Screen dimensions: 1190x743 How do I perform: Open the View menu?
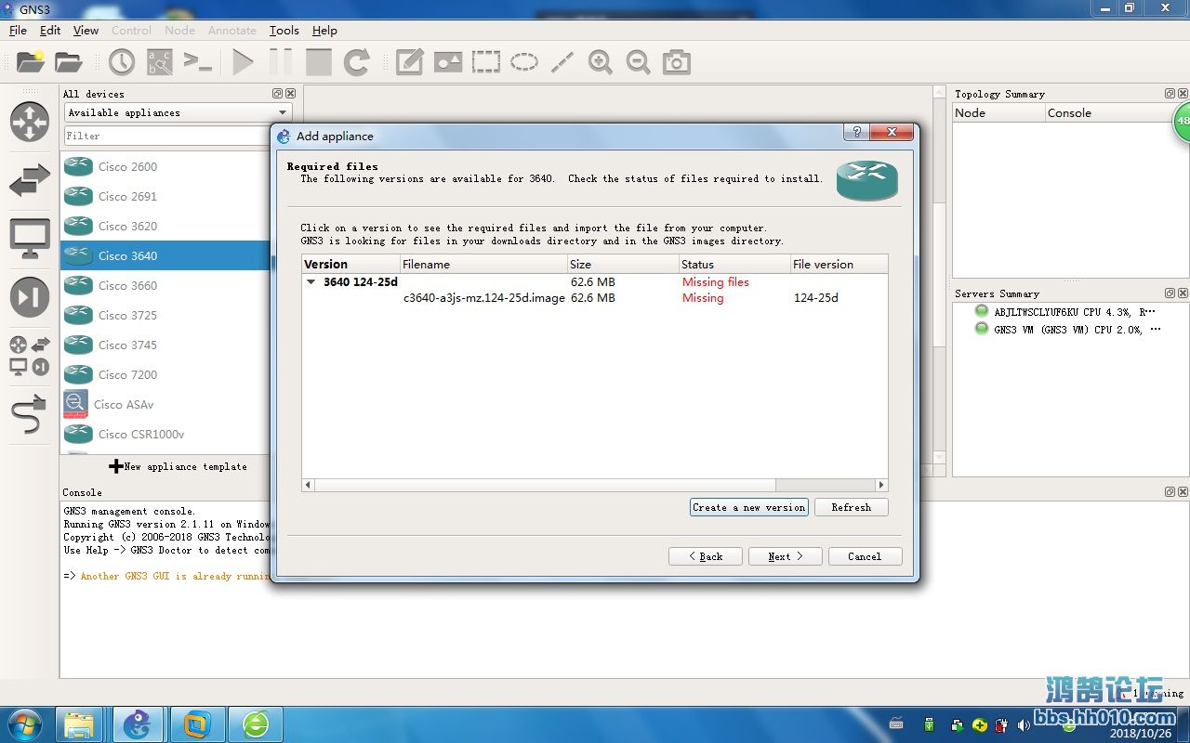86,31
